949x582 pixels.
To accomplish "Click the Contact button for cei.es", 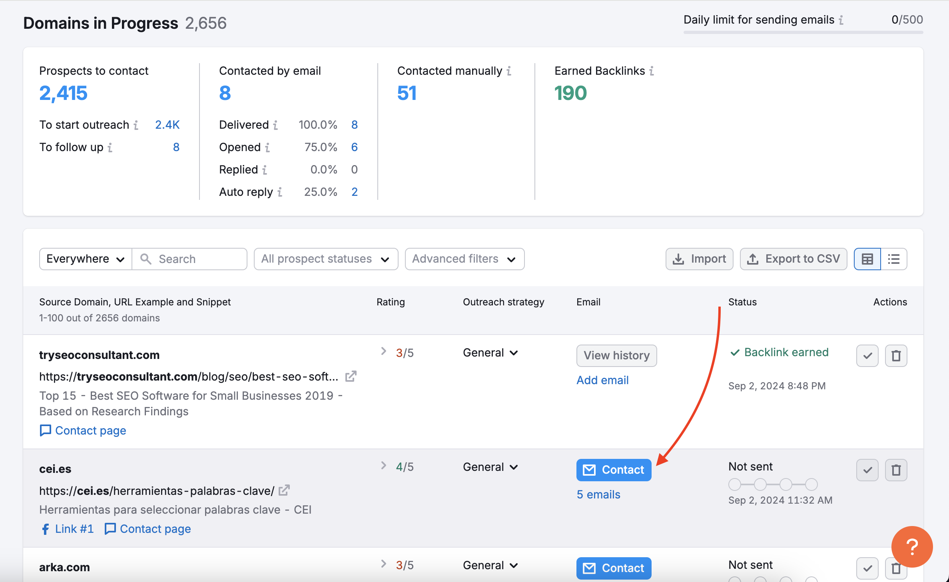I will 613,470.
